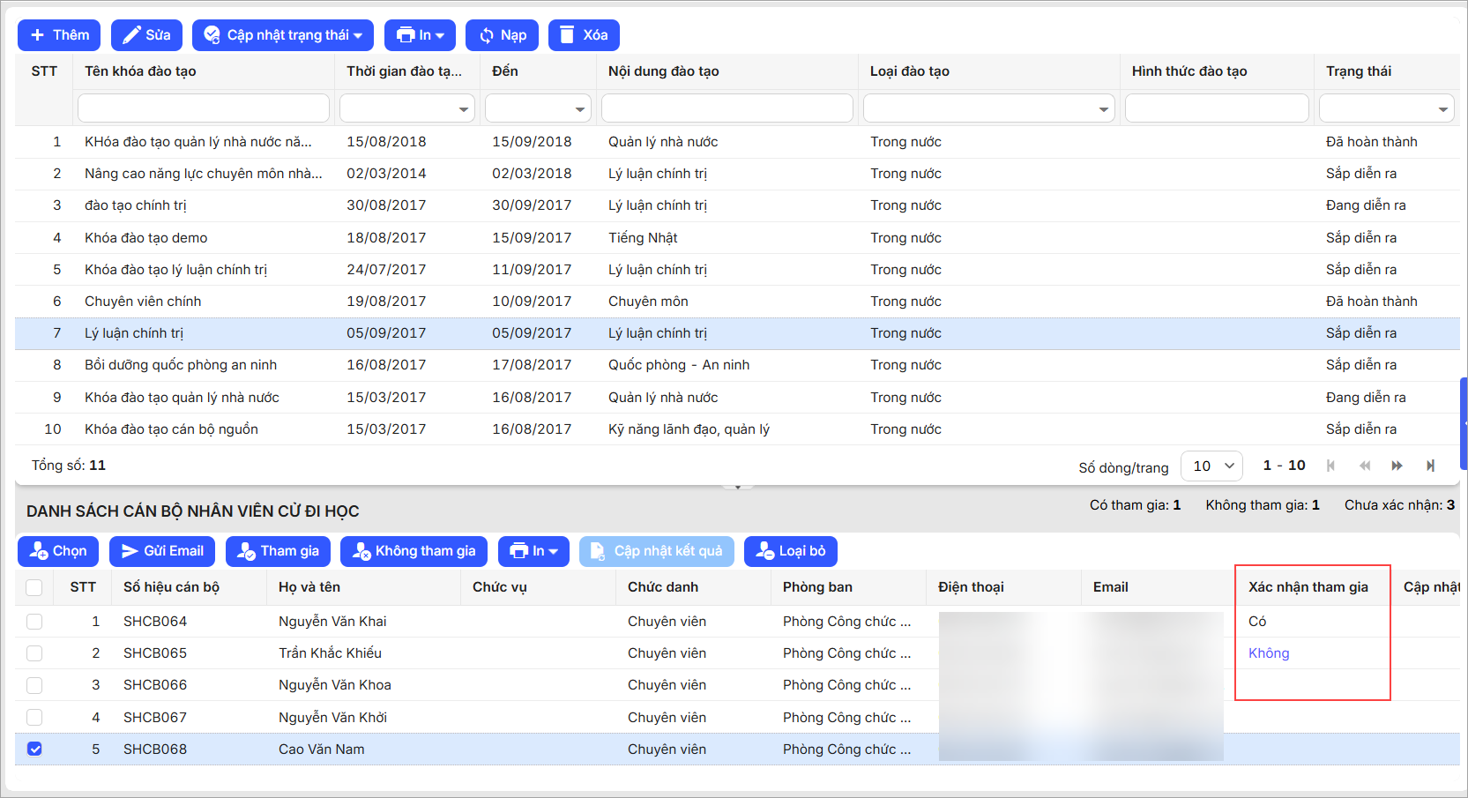The width and height of the screenshot is (1468, 798).
Task: Click the Sửa pencil edit button
Action: (x=146, y=35)
